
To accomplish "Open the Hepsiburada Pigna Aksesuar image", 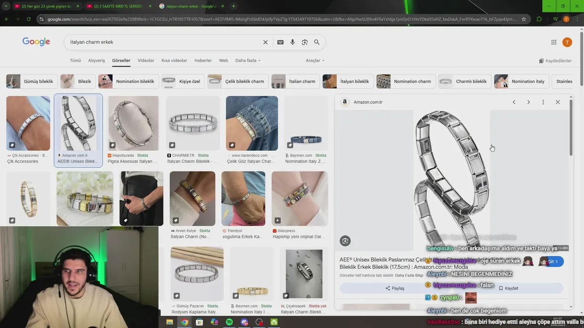I will click(133, 123).
